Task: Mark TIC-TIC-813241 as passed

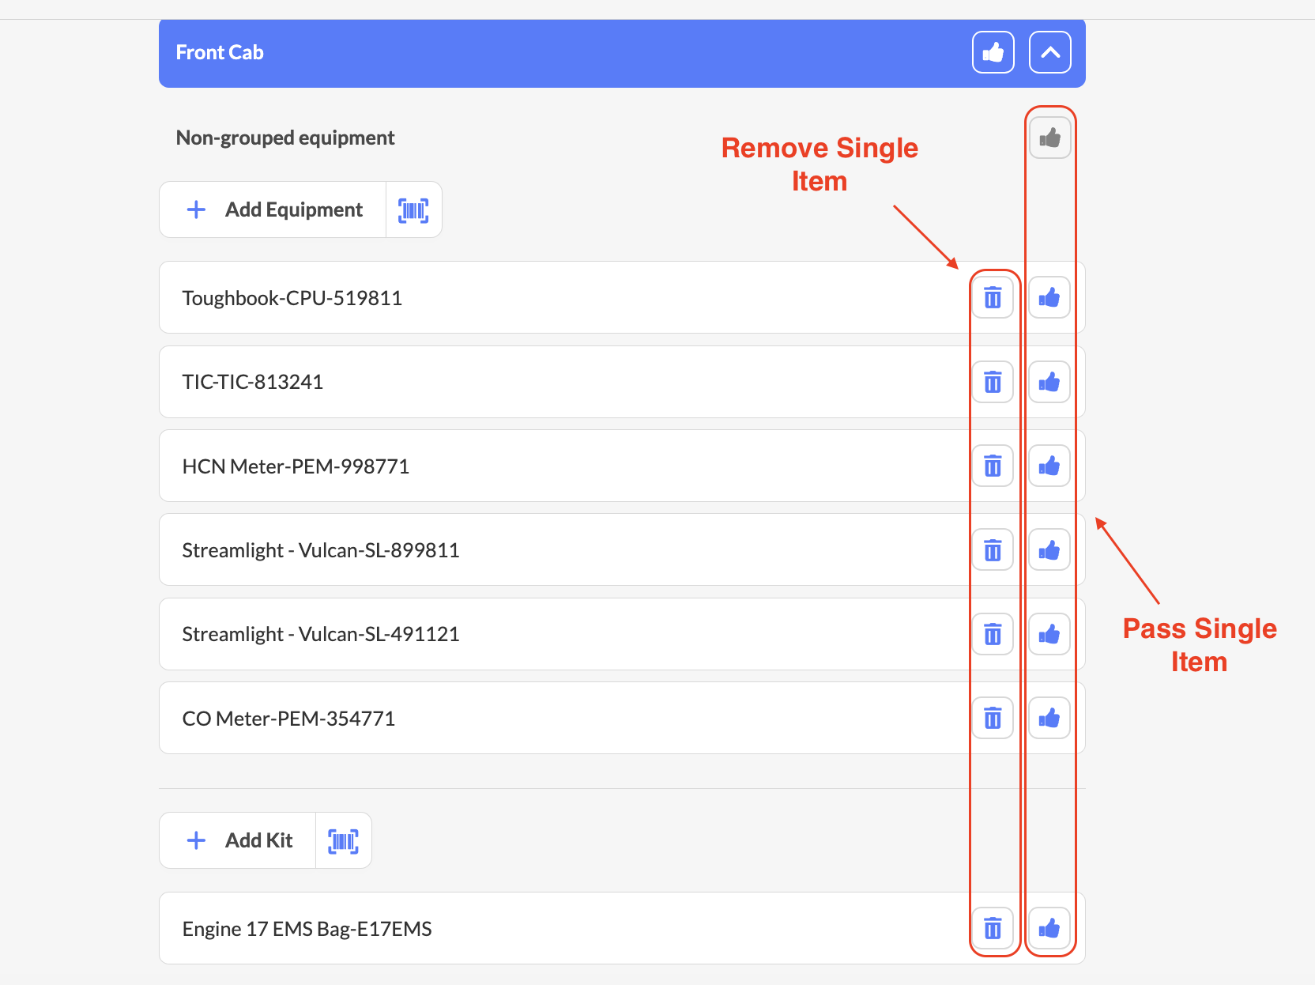Action: pos(1049,383)
